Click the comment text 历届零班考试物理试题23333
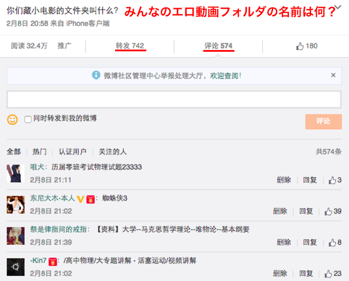Screen dimensions: 349x281 point(97,167)
